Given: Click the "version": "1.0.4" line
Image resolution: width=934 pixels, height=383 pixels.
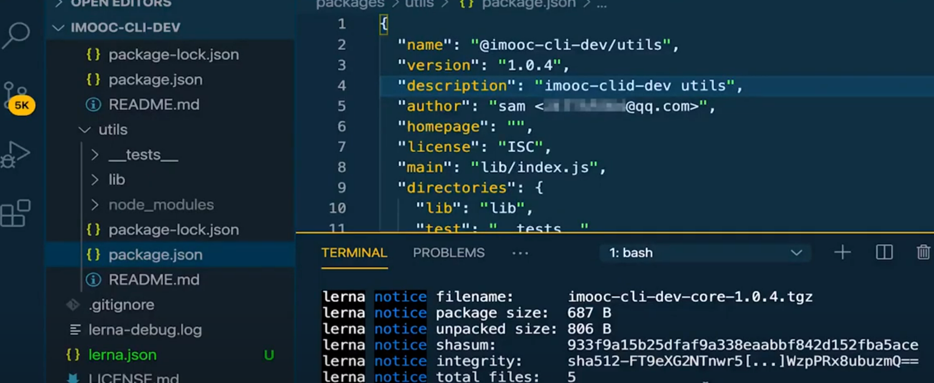Looking at the screenshot, I should coord(484,65).
